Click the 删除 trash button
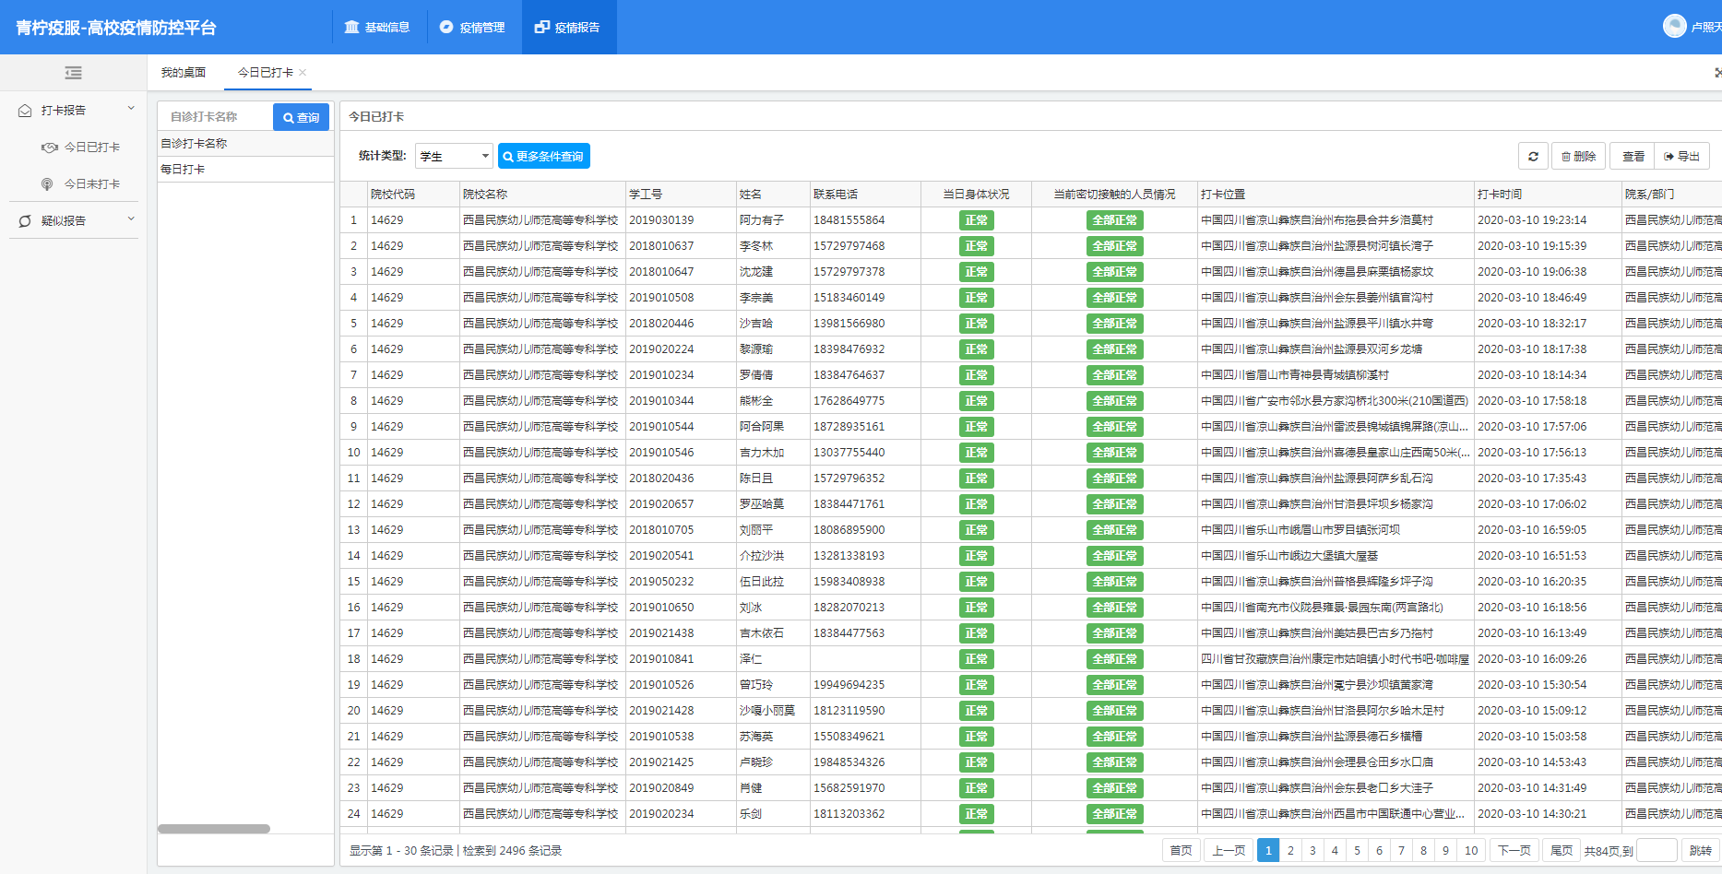1722x874 pixels. (1578, 157)
